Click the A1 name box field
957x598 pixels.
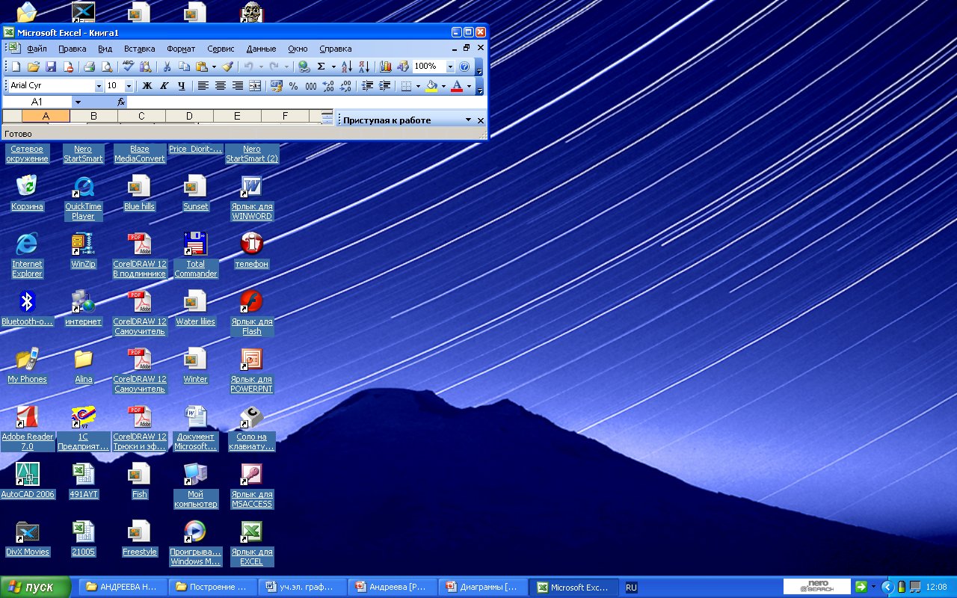37,102
